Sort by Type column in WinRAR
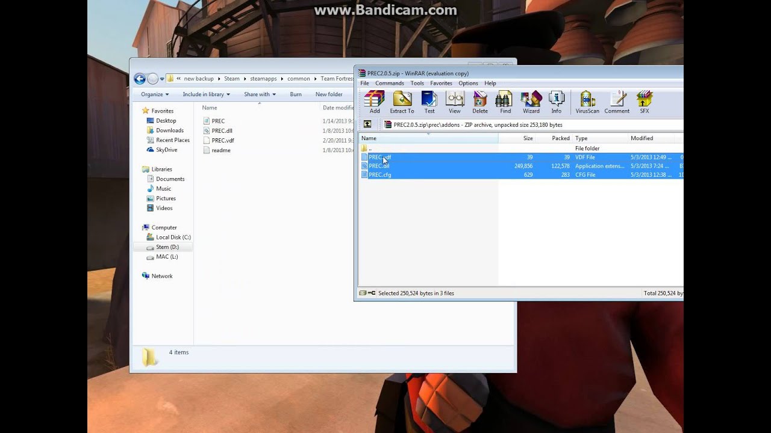771x433 pixels. (600, 138)
